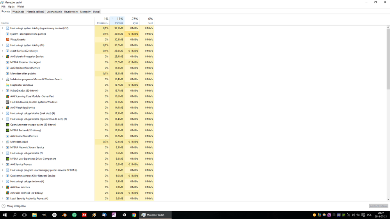Click the AVG Identity Protection Service icon
Viewport: 390px width, 219px height.
click(7, 57)
